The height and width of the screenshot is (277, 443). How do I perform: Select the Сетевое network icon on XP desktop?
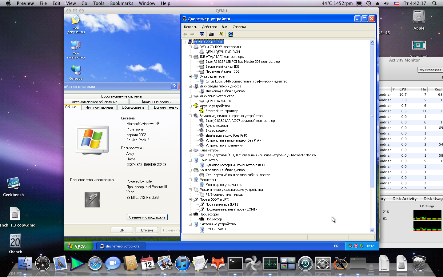[x=76, y=73]
